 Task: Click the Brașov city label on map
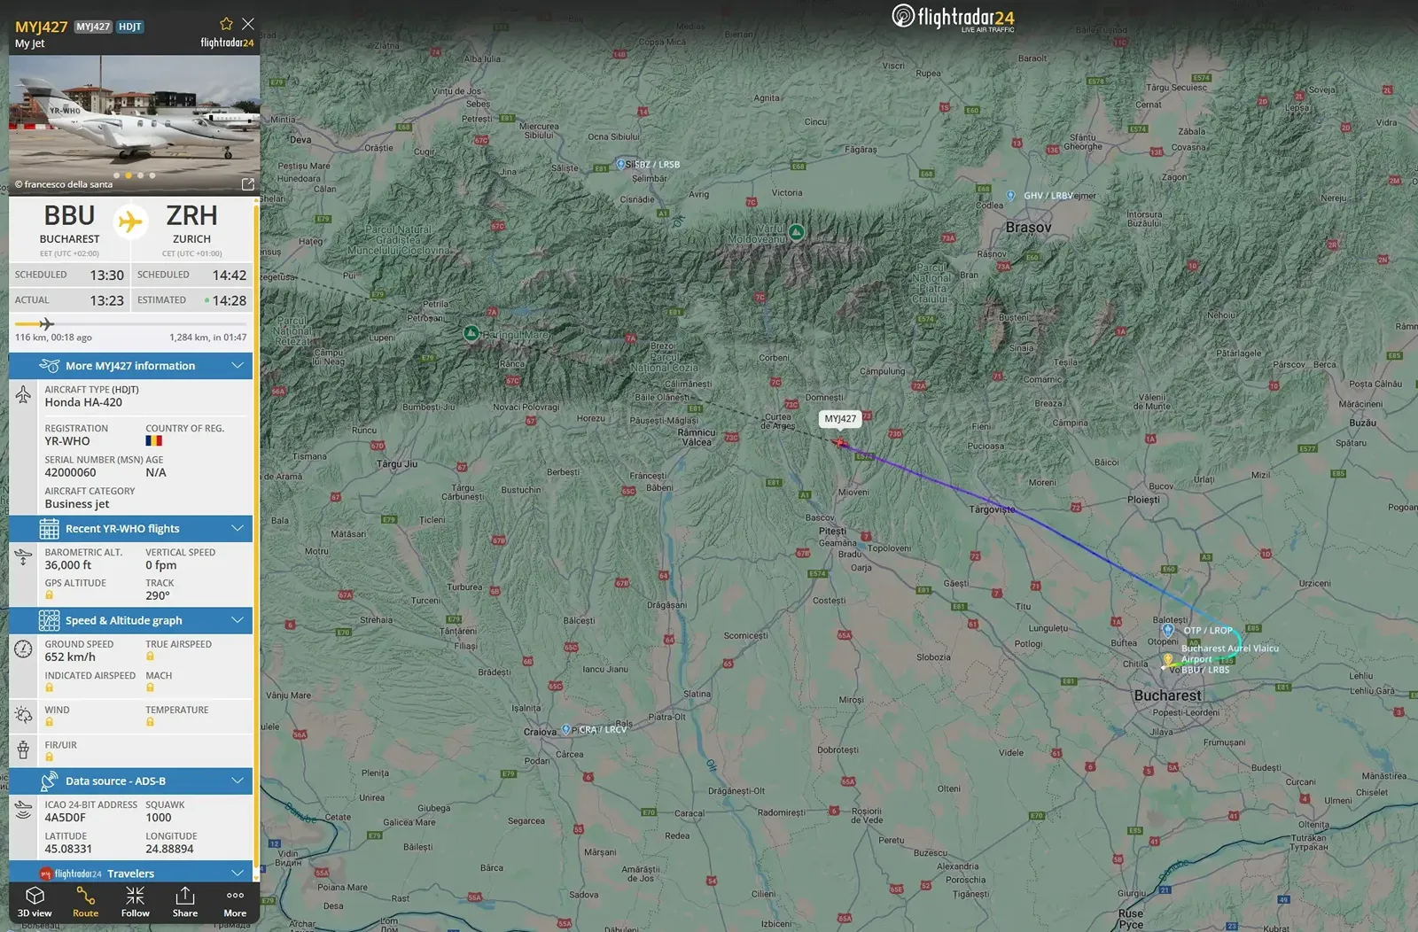[1028, 227]
